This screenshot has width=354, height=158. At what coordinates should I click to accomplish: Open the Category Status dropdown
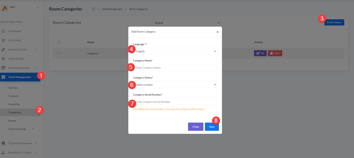176,84
